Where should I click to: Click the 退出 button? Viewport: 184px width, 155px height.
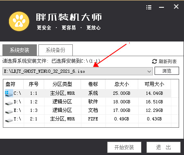(164, 147)
